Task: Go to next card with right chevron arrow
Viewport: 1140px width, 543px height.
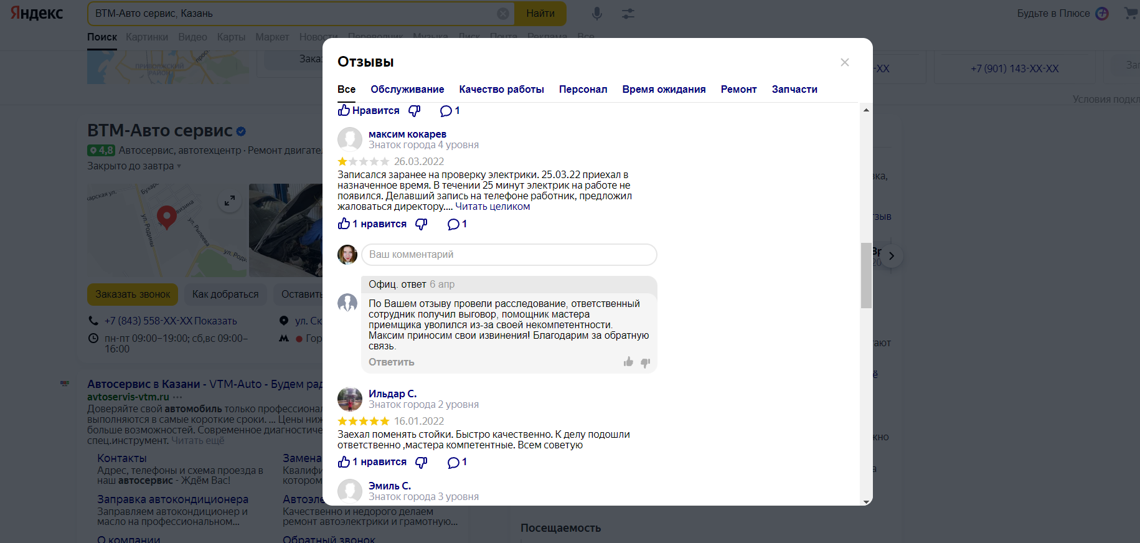Action: 892,256
